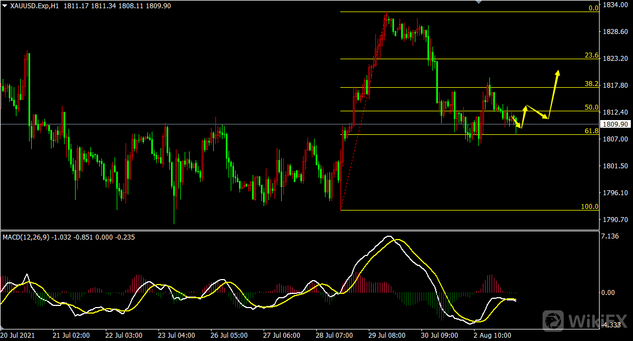Click the 1834.00 price scale label
The height and width of the screenshot is (341, 633).
(x=615, y=5)
